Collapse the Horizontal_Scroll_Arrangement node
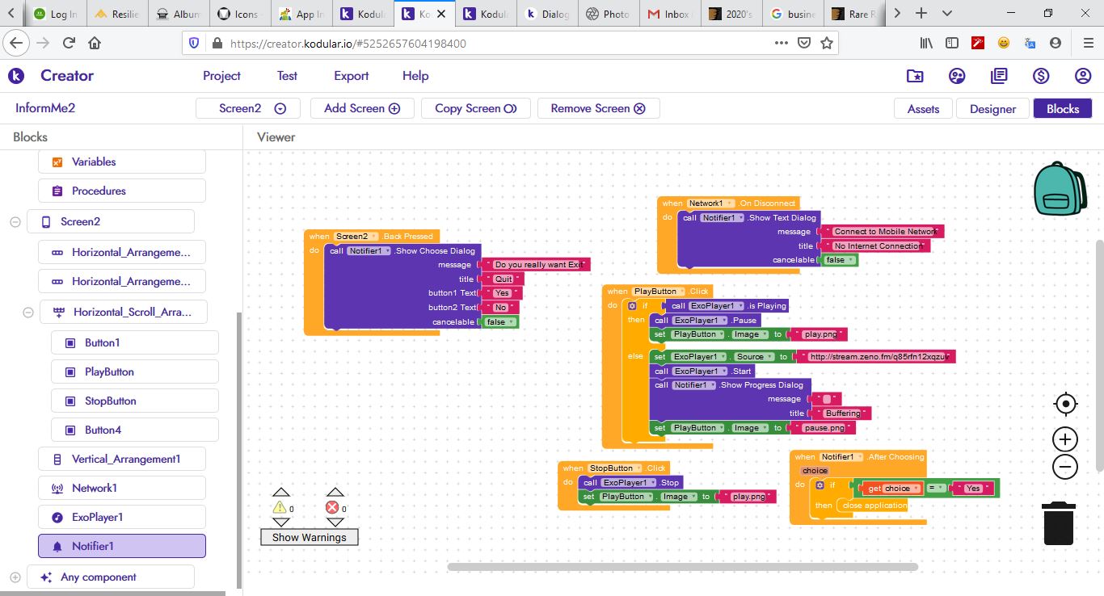 [27, 313]
